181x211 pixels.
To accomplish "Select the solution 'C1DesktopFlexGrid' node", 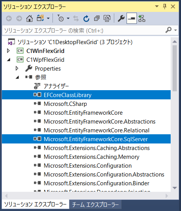I will tap(75, 42).
